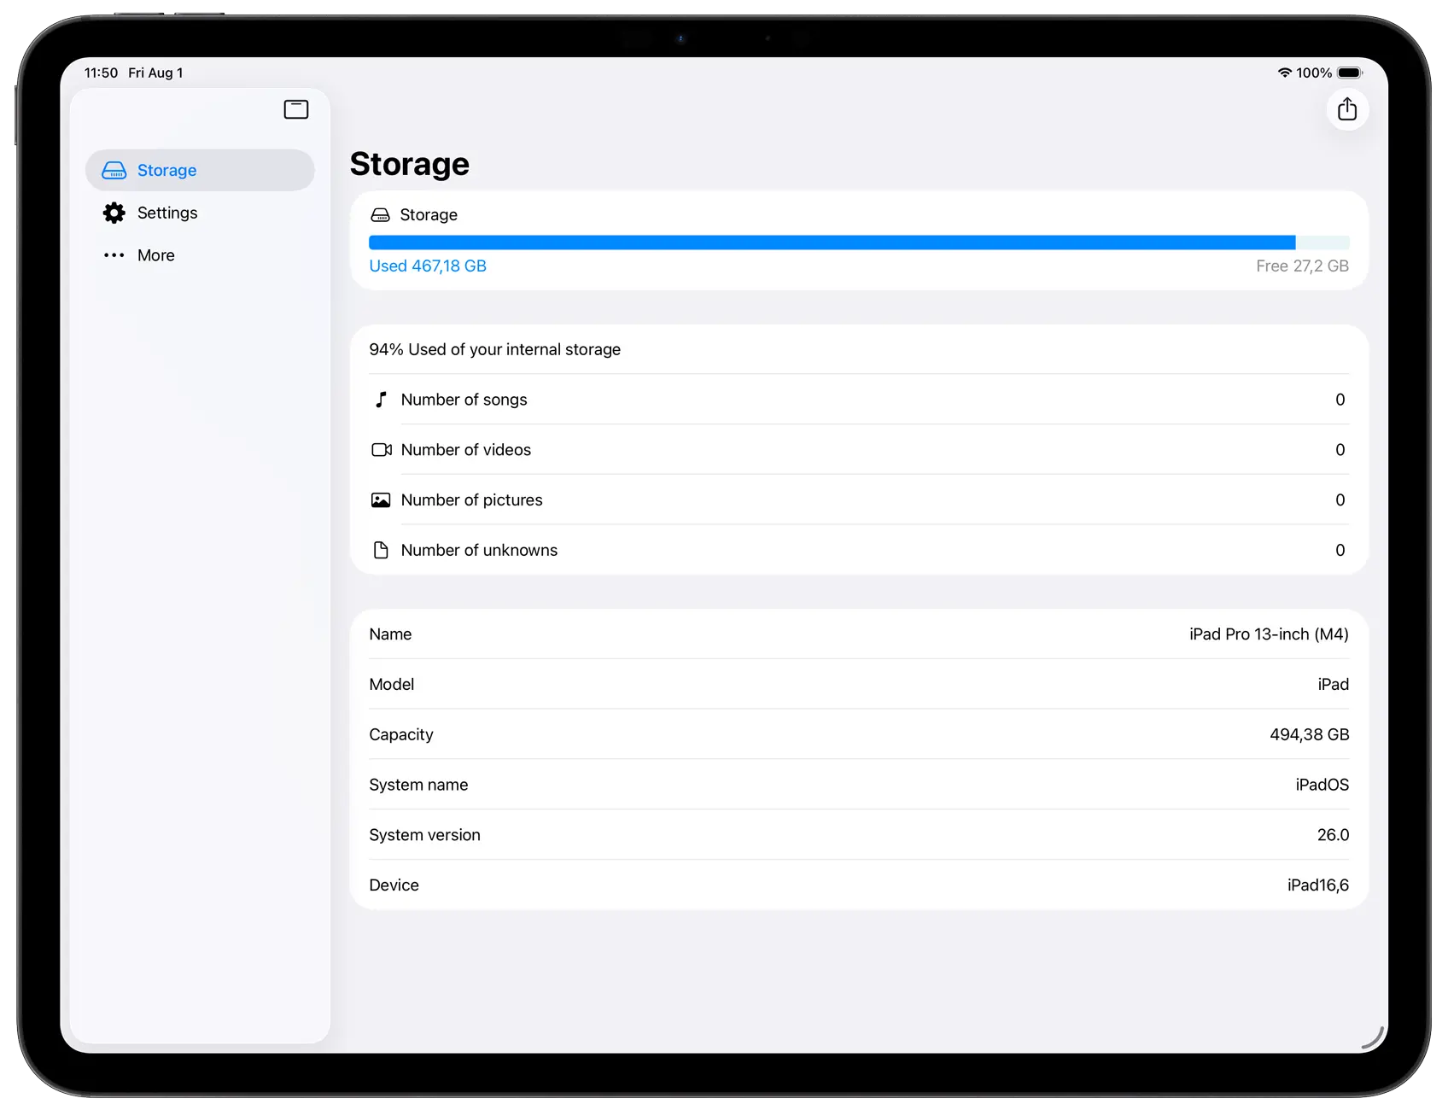Click the pictures photo icon

click(381, 500)
